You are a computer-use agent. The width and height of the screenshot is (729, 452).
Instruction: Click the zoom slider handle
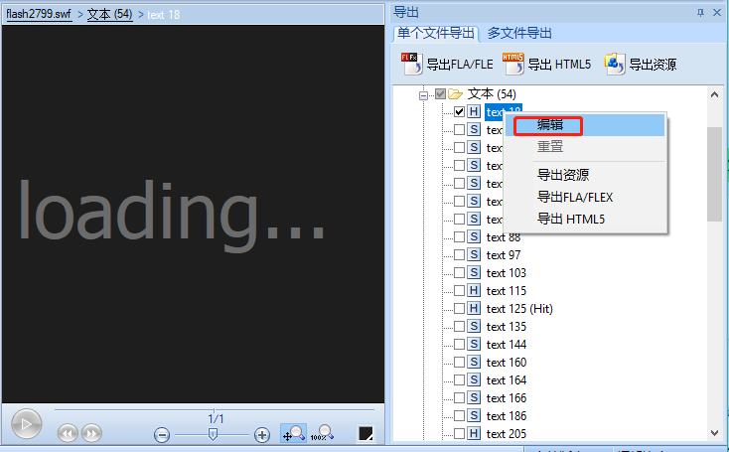pyautogui.click(x=213, y=434)
